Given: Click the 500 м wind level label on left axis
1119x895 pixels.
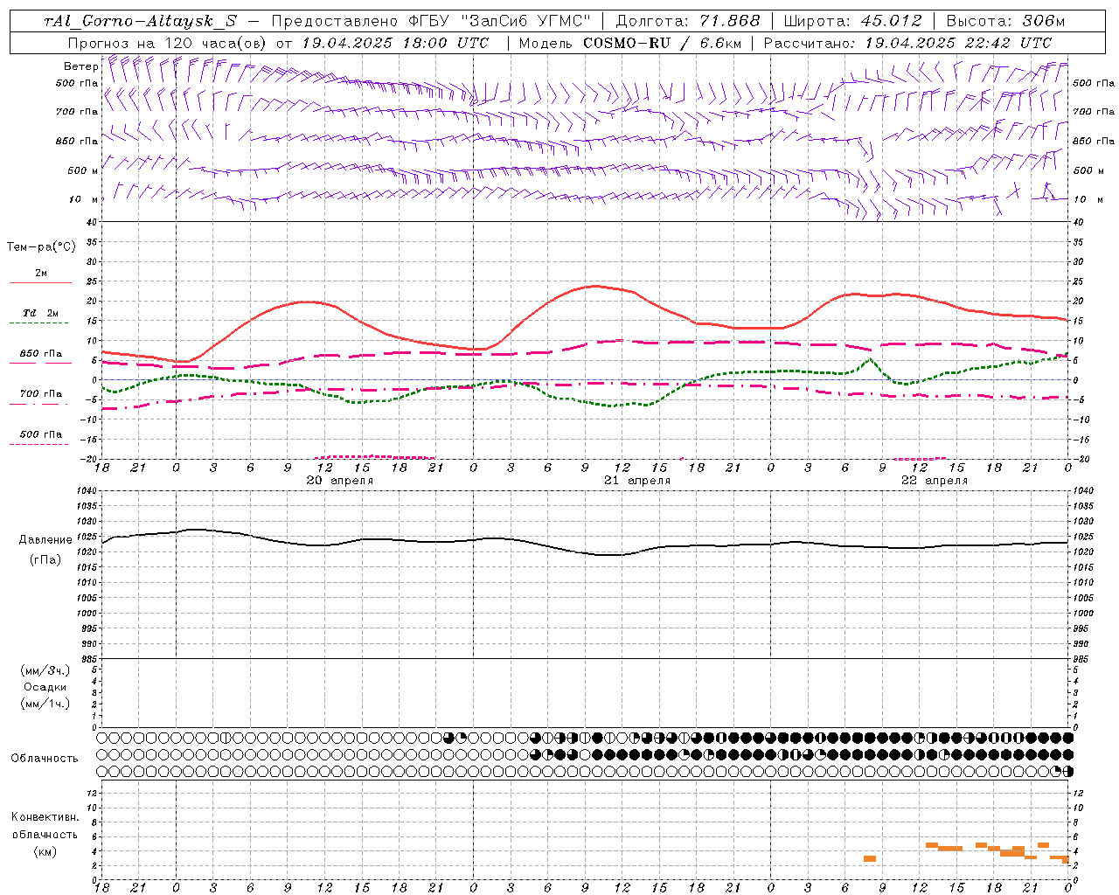Looking at the screenshot, I should point(84,170).
